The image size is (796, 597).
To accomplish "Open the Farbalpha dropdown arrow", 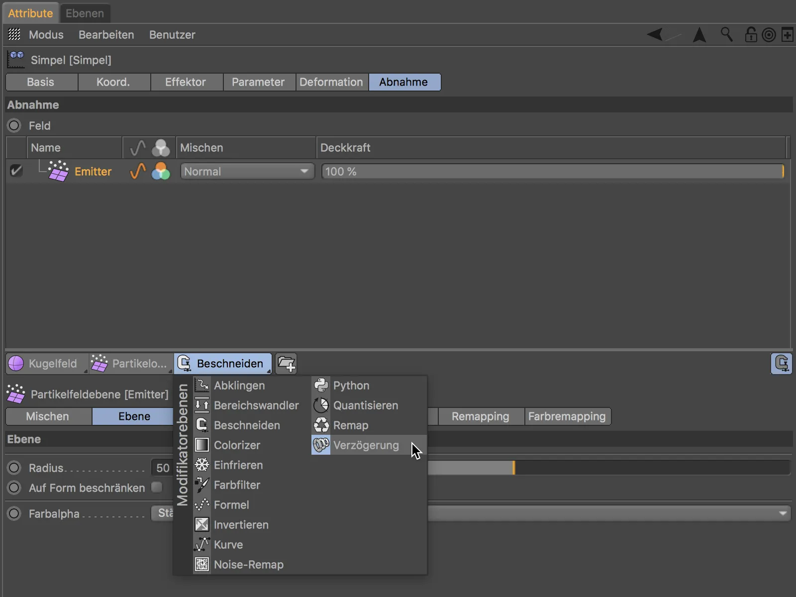I will [783, 513].
